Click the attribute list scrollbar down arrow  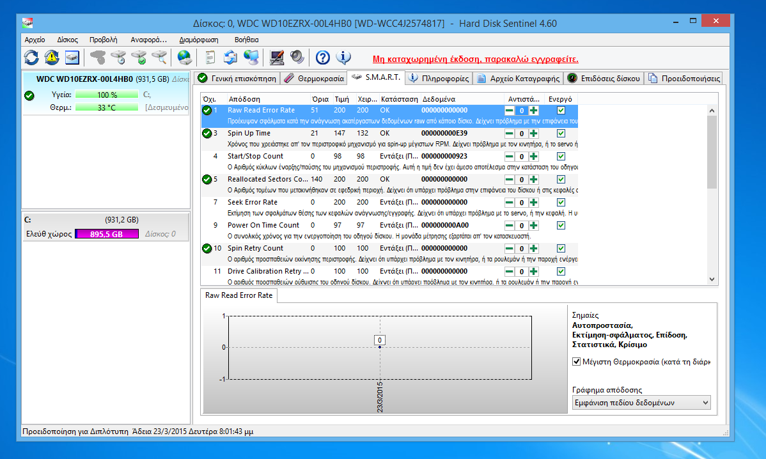click(x=712, y=280)
